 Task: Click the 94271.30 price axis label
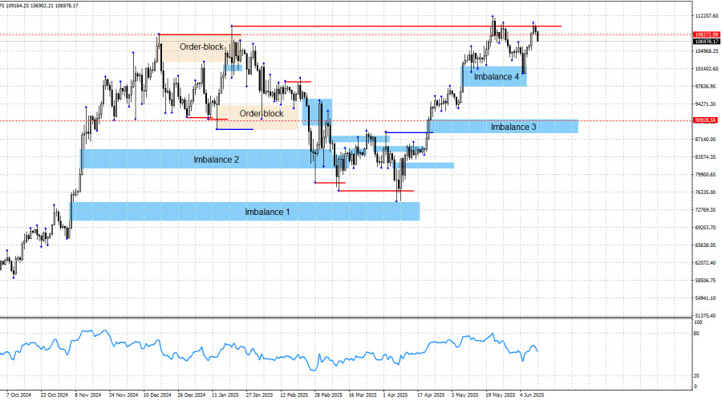[705, 104]
